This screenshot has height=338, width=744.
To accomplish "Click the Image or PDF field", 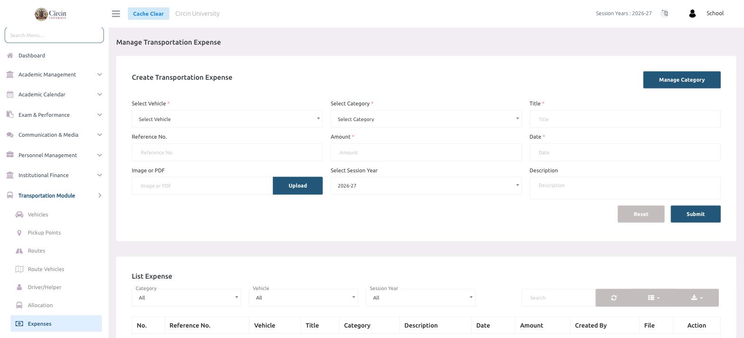I will point(202,186).
